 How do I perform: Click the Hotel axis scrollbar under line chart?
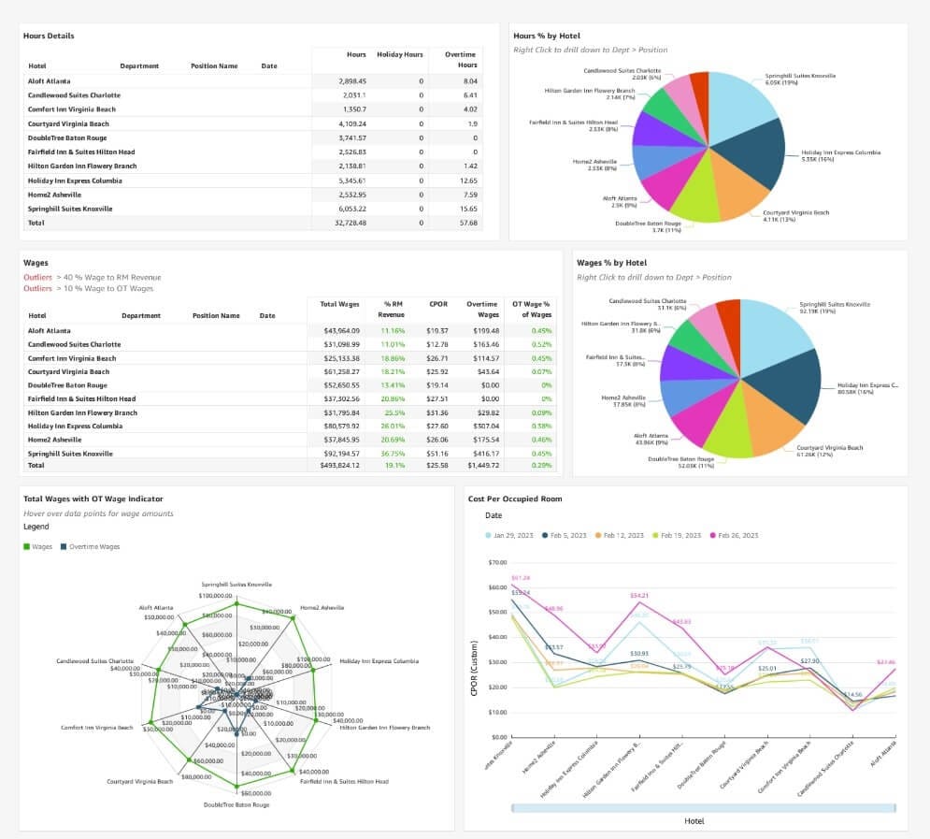(704, 807)
